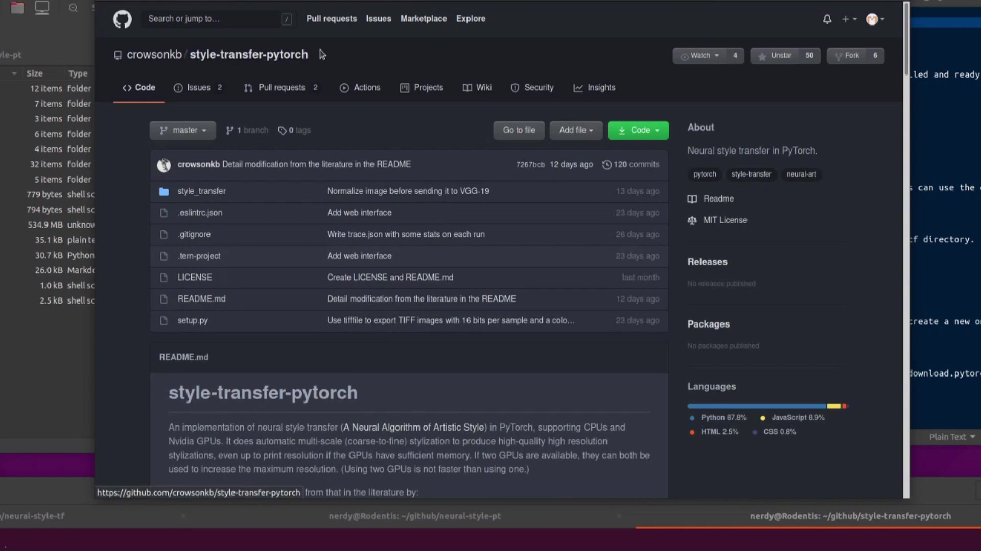The image size is (981, 551).
Task: Open the Readme link with book icon
Action: 711,199
